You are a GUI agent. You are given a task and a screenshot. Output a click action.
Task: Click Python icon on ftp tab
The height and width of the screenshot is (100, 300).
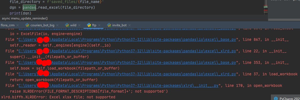pyautogui.click(x=89, y=25)
